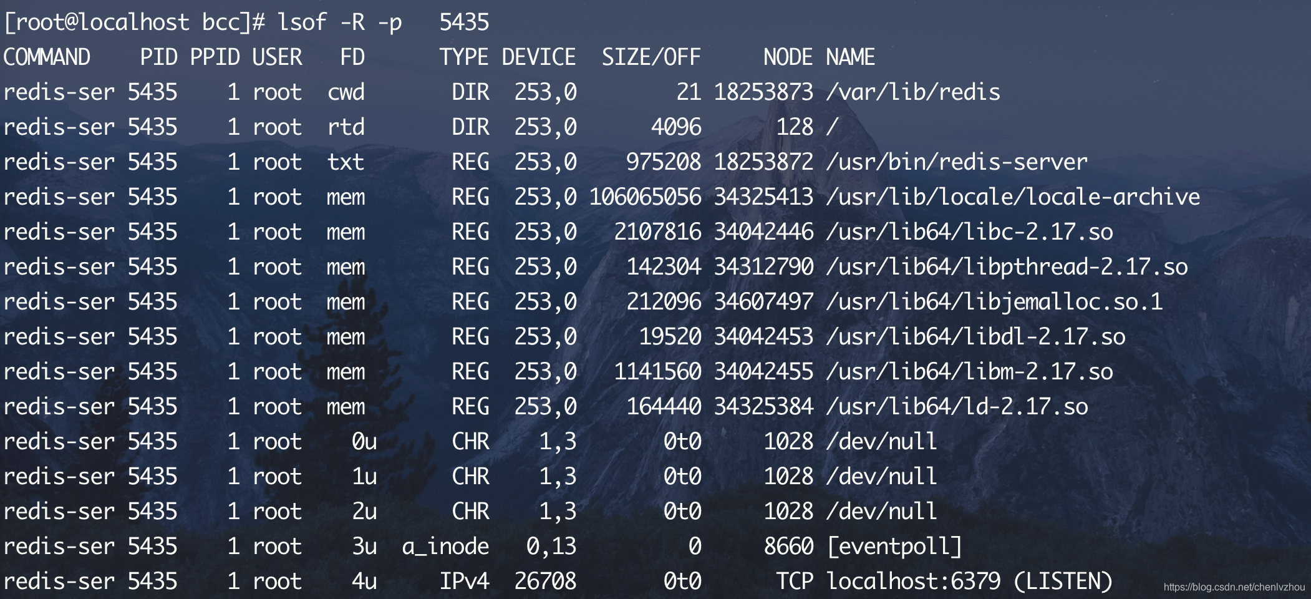The image size is (1311, 599).
Task: Click the 'lsof -R -p 5435' command text
Action: click(x=384, y=22)
